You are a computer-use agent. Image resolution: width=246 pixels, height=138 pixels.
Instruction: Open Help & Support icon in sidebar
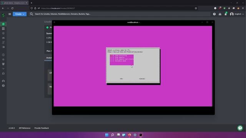[3, 85]
